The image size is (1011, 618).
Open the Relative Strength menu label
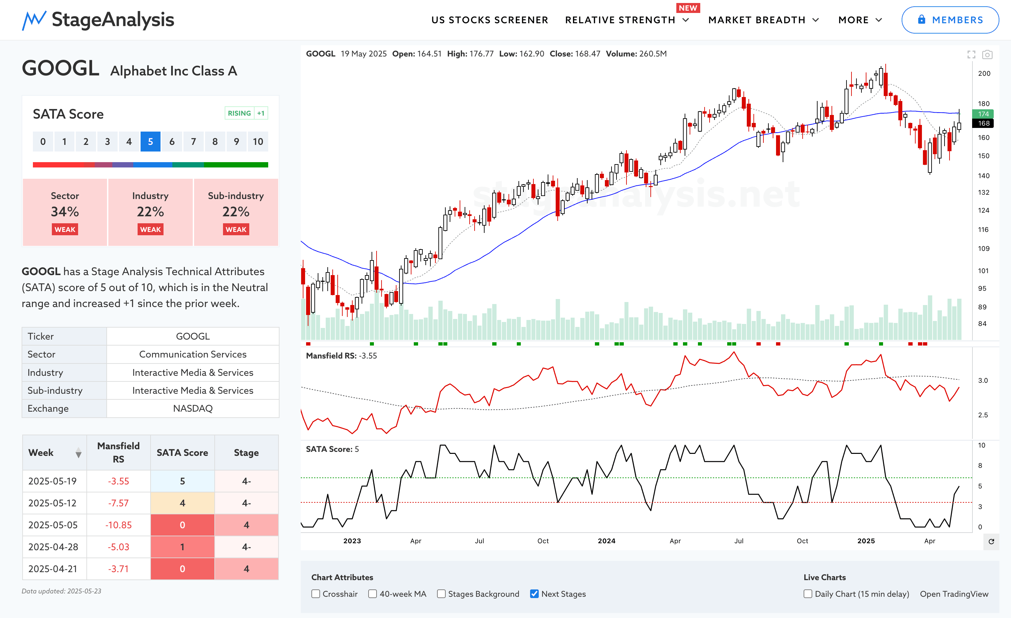pos(620,20)
